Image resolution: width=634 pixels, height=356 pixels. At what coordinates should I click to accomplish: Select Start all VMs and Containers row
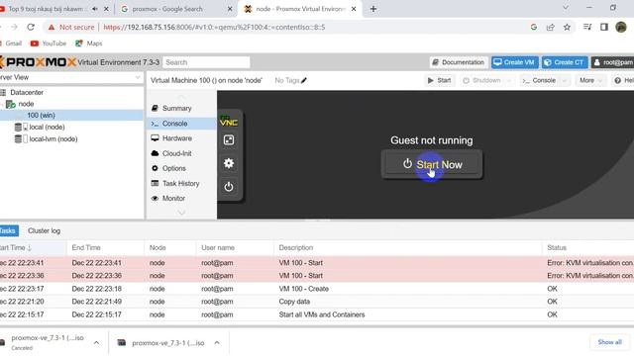click(317, 314)
